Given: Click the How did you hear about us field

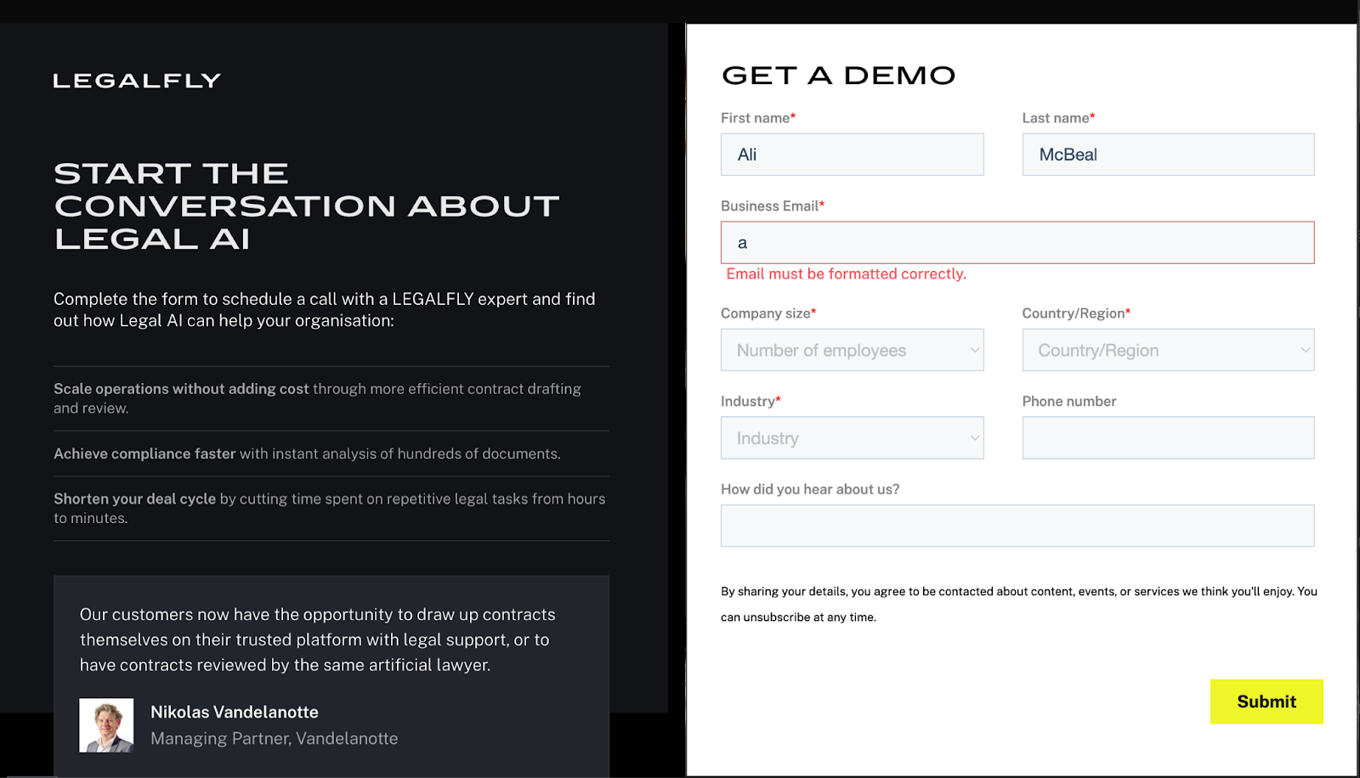Looking at the screenshot, I should pyautogui.click(x=1017, y=525).
